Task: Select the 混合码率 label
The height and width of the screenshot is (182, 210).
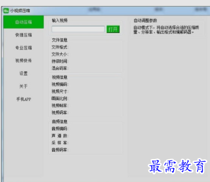Action: (x=60, y=68)
